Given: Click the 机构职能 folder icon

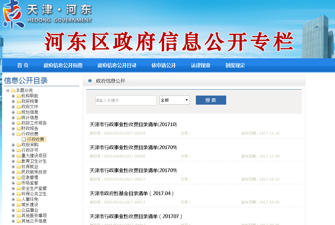Looking at the screenshot, I should [x=18, y=96].
